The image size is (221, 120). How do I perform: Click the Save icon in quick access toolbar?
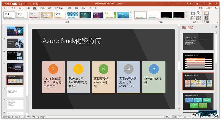21,4
